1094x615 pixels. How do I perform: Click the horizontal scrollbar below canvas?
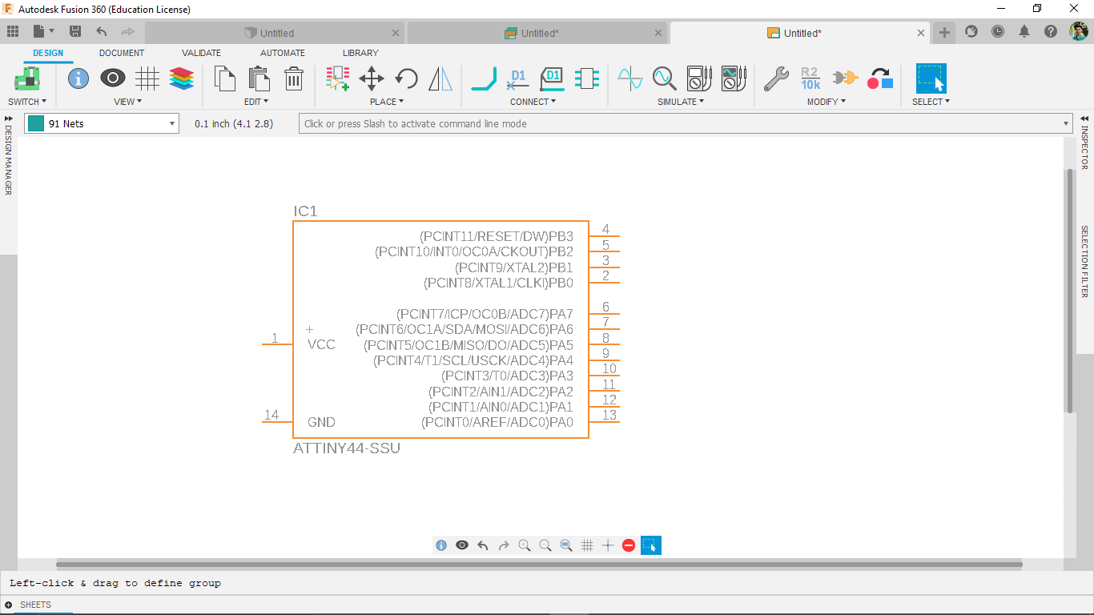coord(539,565)
